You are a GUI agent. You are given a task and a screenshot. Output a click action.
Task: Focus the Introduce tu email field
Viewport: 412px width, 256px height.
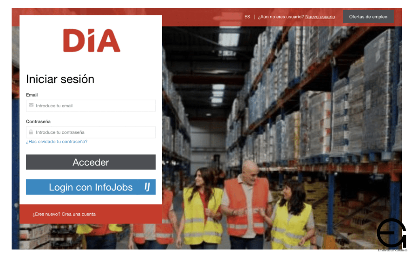[x=91, y=105]
